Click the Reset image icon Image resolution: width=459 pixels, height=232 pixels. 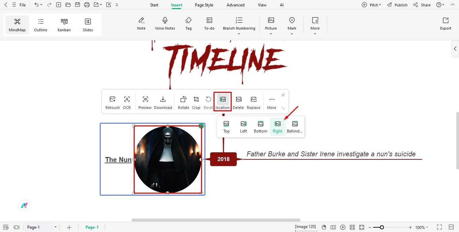pyautogui.click(x=208, y=103)
